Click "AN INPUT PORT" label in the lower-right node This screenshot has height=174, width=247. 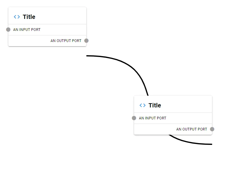coord(153,118)
